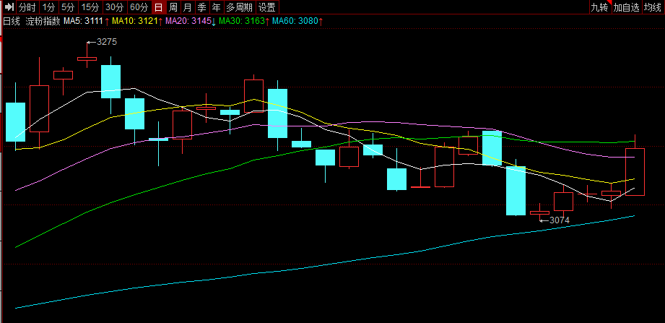Click the collapse arrow icon at top-left

(9, 7)
